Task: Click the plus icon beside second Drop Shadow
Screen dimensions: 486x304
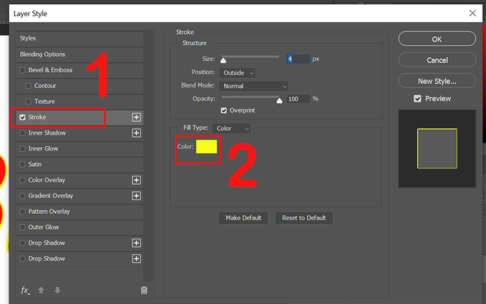Action: pyautogui.click(x=136, y=259)
